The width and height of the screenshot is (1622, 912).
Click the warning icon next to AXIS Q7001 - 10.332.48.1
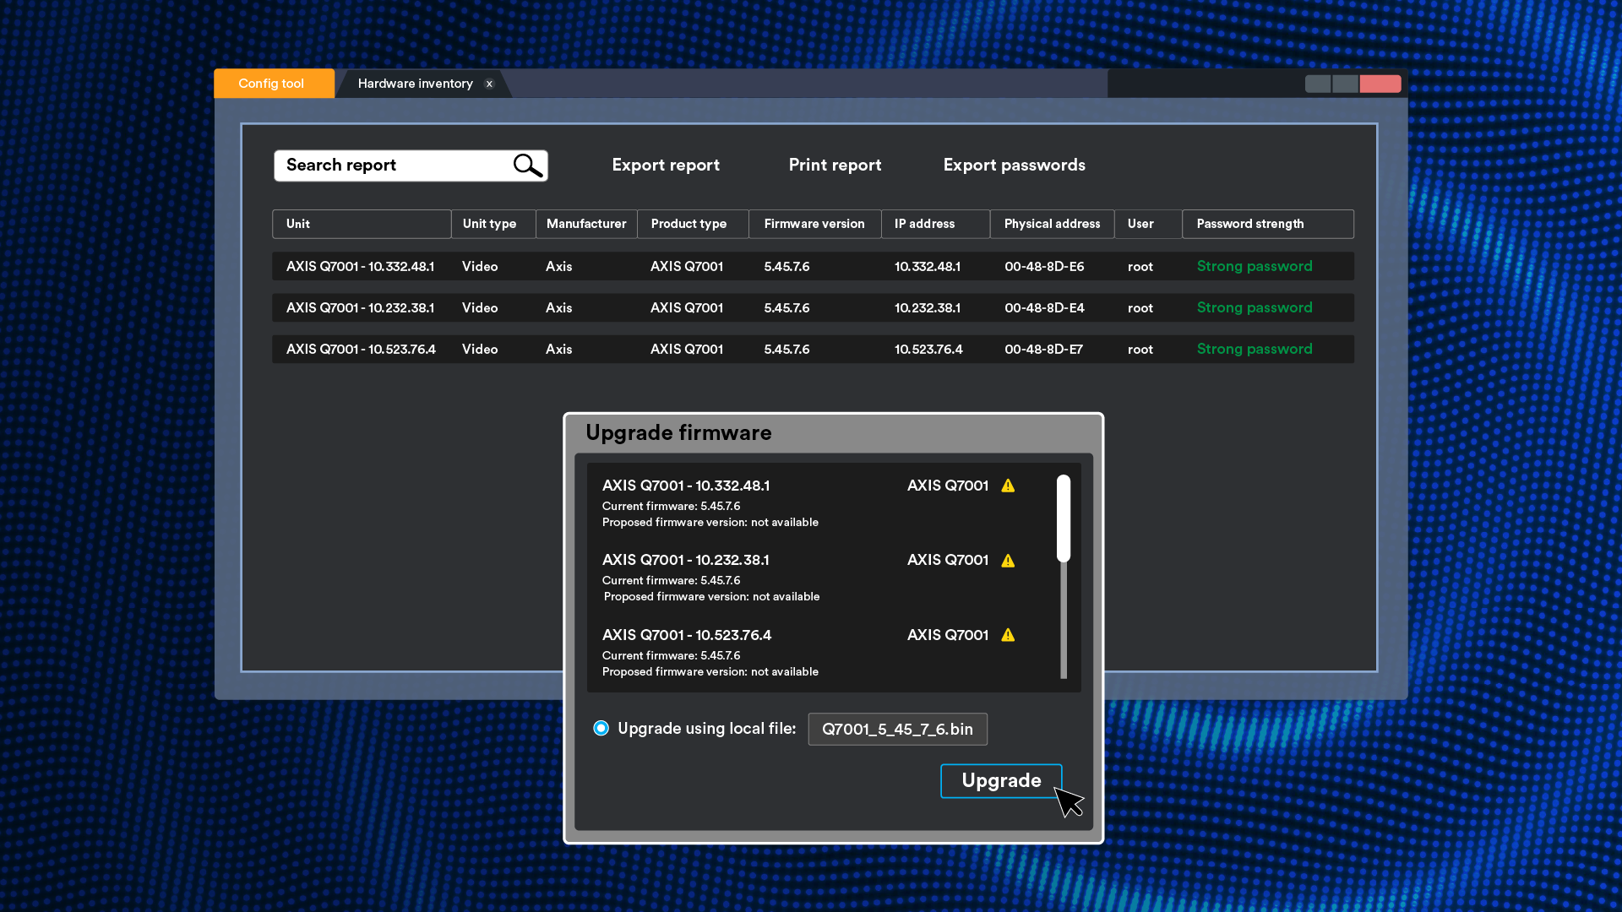(1009, 486)
